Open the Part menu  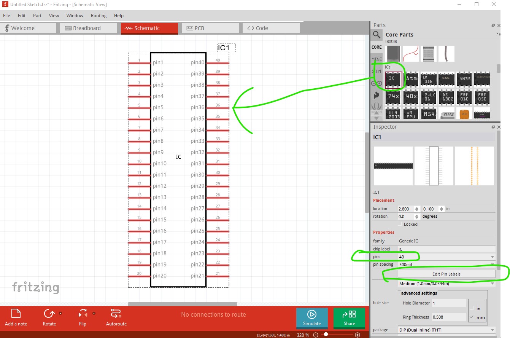point(37,16)
